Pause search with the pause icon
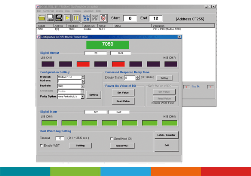The height and width of the screenshot is (176, 251). [76, 18]
